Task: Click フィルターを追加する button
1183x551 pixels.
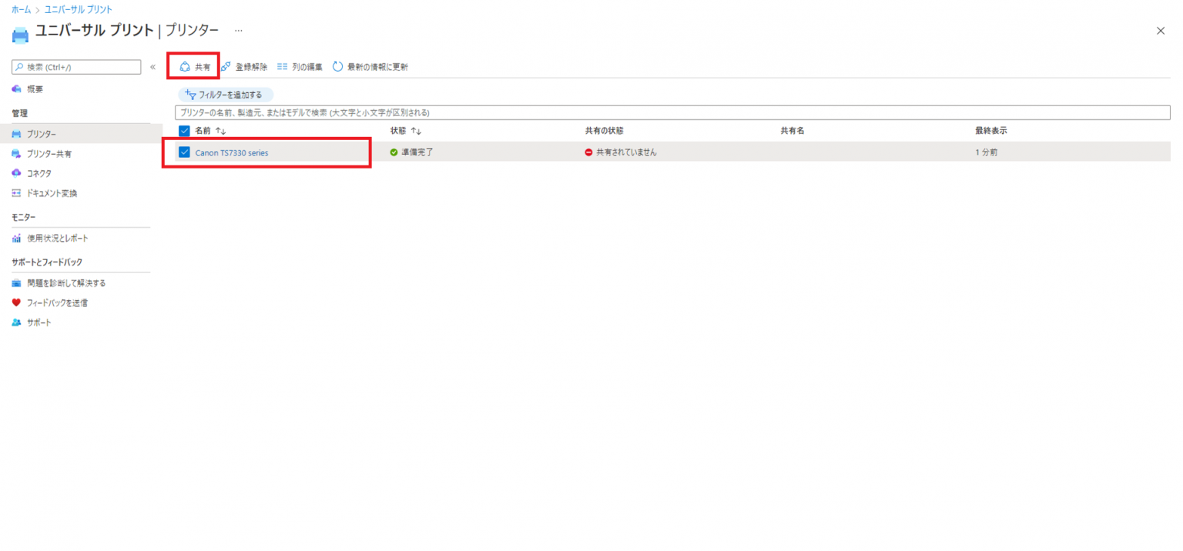Action: (x=225, y=95)
